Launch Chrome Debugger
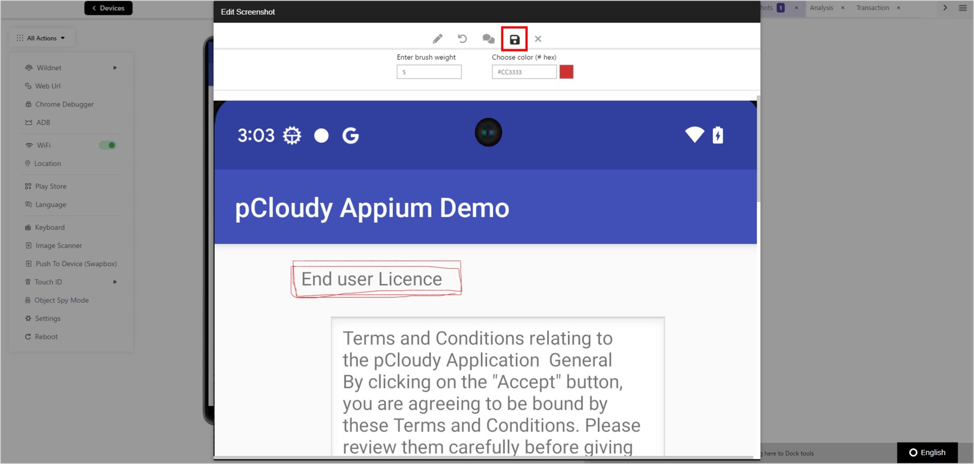Image resolution: width=974 pixels, height=464 pixels. click(64, 104)
